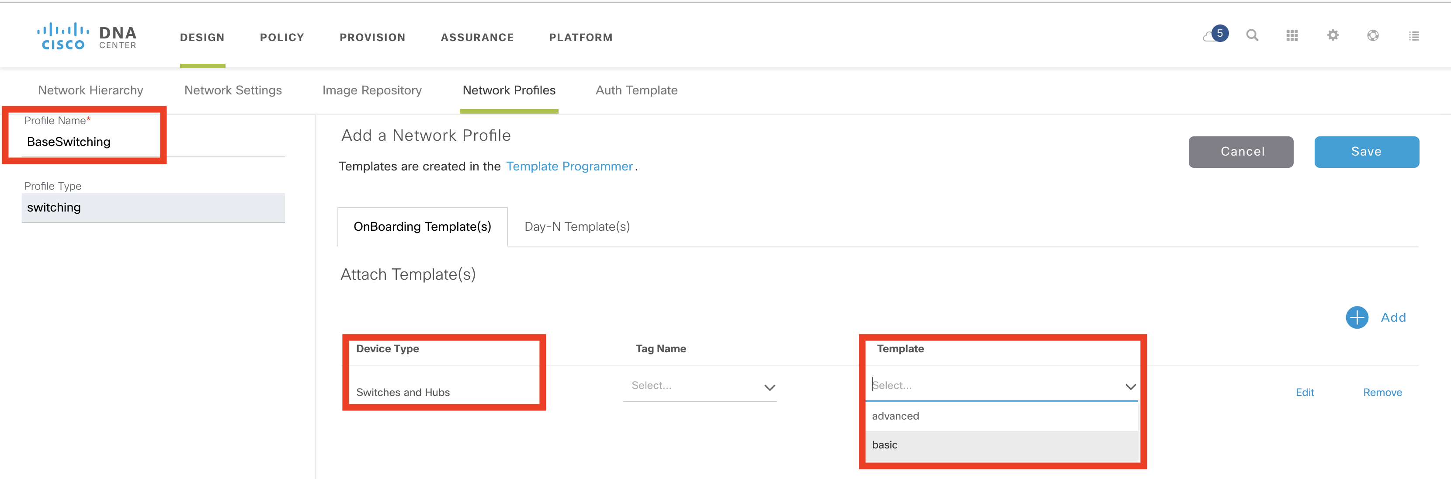Click the help lifebuoy icon
1451x479 pixels.
tap(1373, 35)
